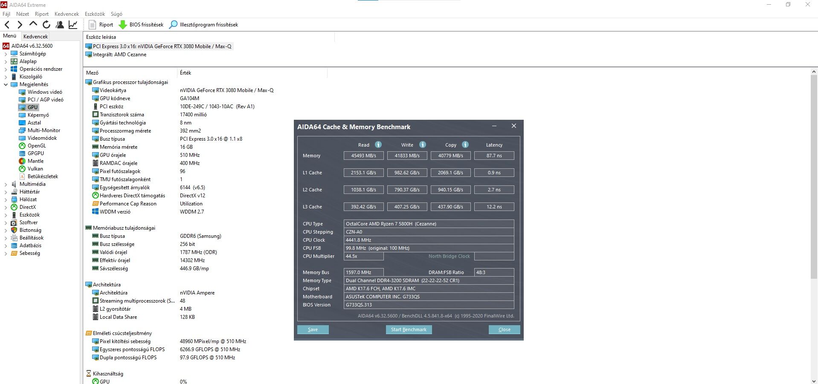Image resolution: width=818 pixels, height=384 pixels.
Task: Select PCI / AGP videó tree item
Action: (x=41, y=100)
